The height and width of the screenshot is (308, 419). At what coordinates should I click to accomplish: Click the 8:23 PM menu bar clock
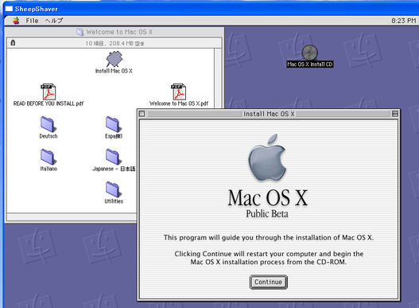[404, 21]
